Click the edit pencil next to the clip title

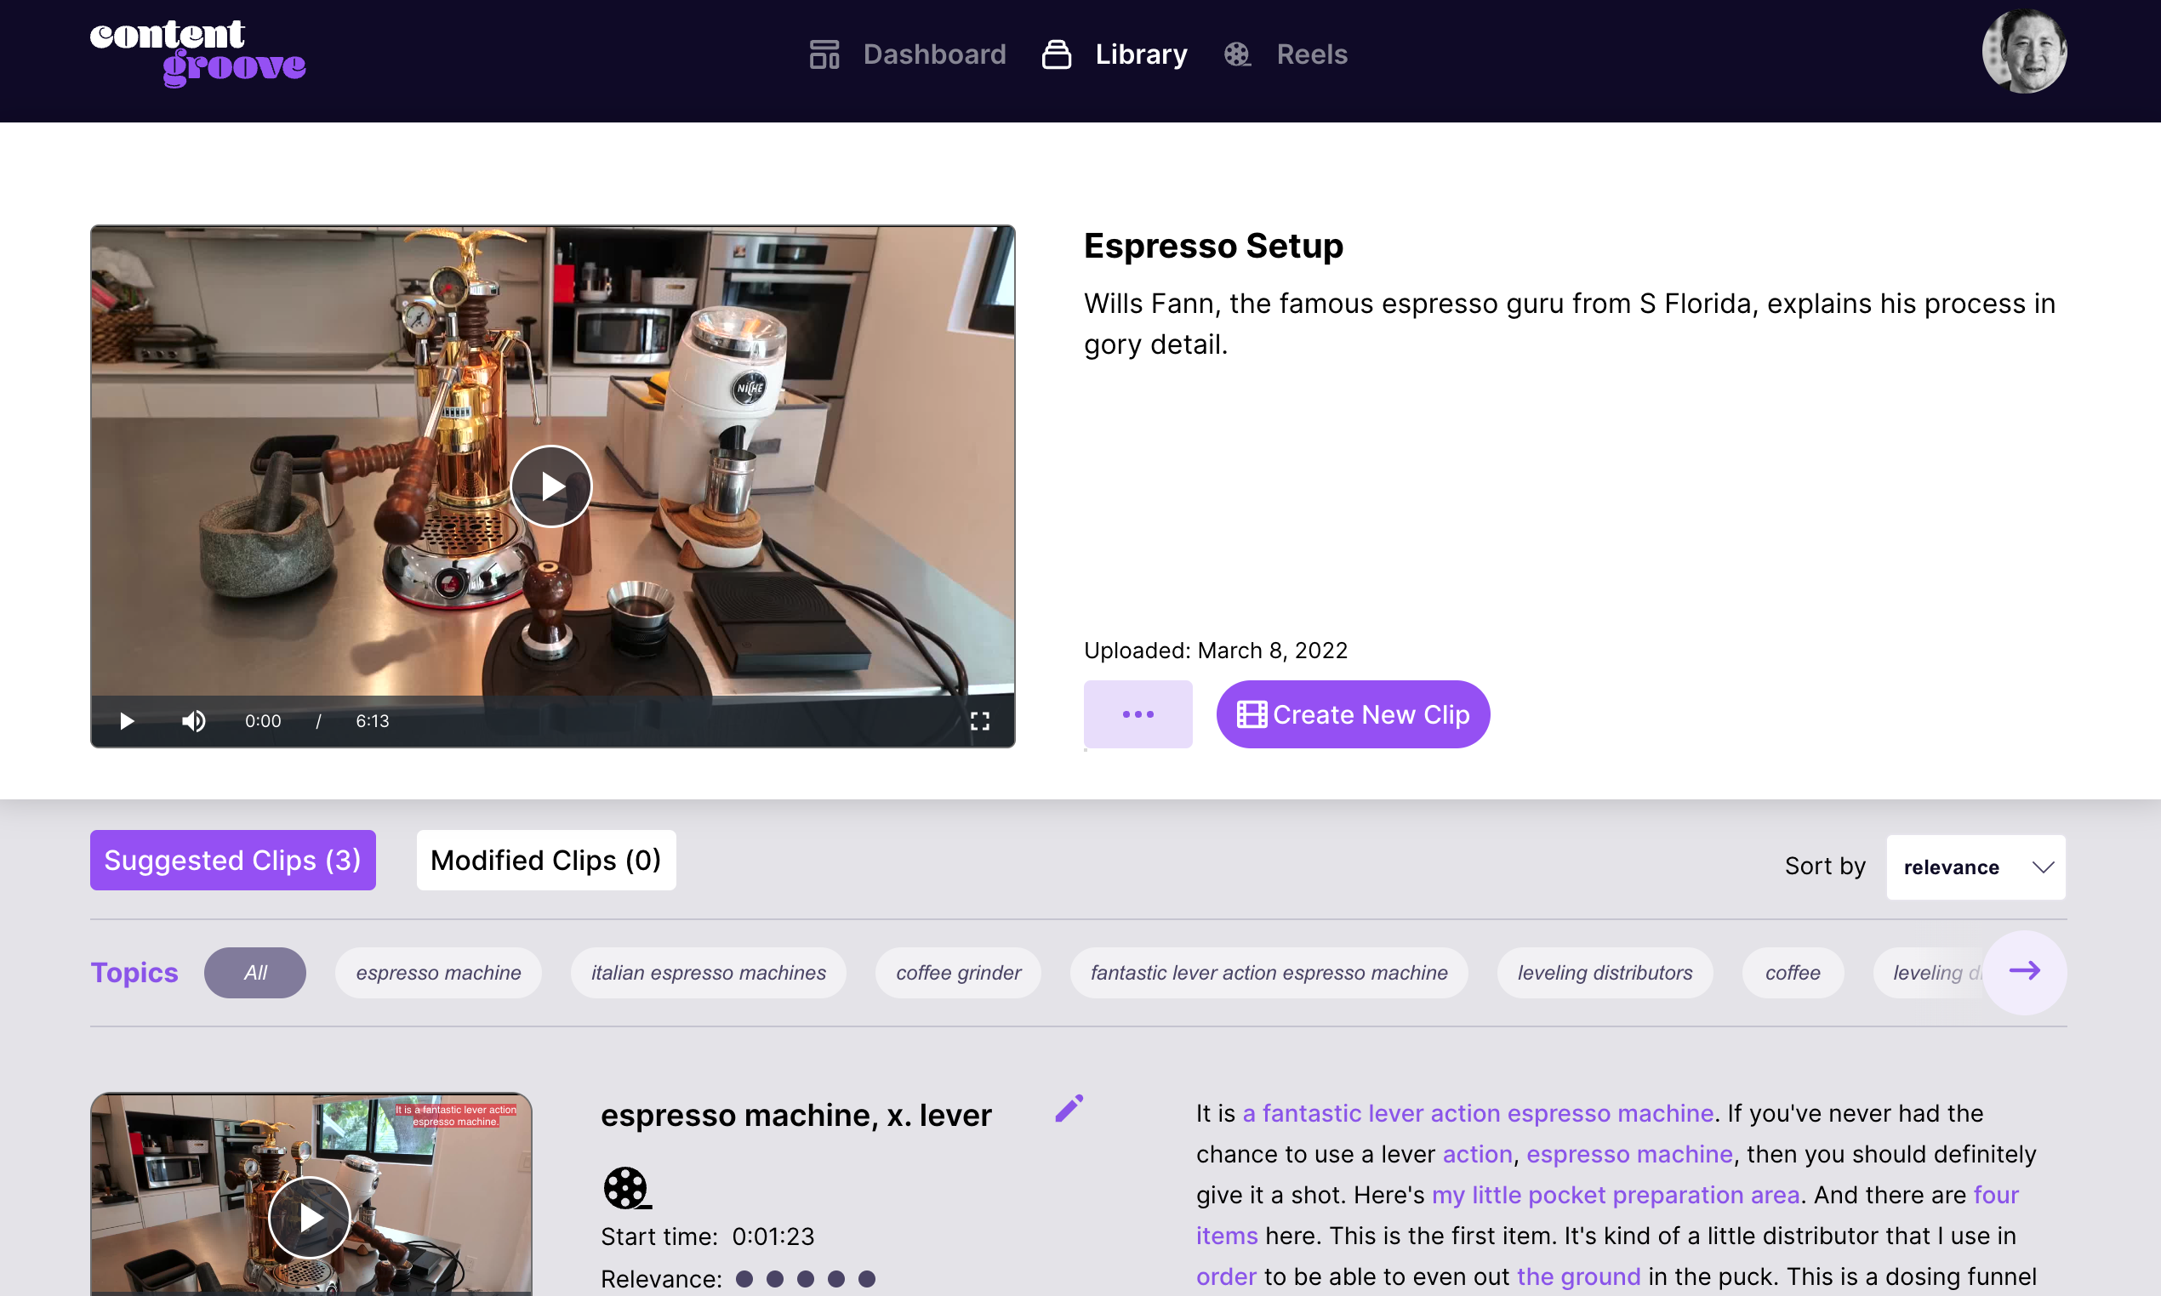[x=1069, y=1107]
